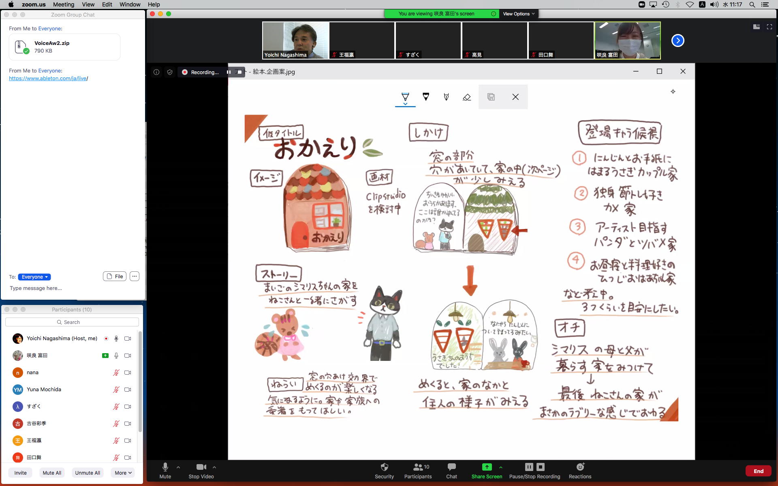The height and width of the screenshot is (486, 778).
Task: Toggle Stop Video camera button
Action: coord(201,467)
